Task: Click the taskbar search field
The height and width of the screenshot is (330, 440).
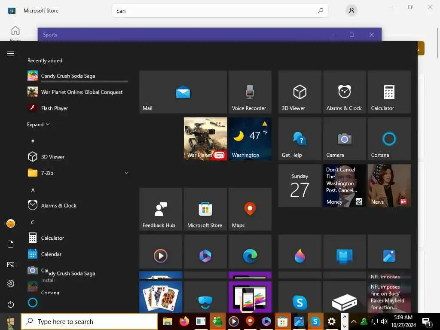Action: [x=89, y=321]
